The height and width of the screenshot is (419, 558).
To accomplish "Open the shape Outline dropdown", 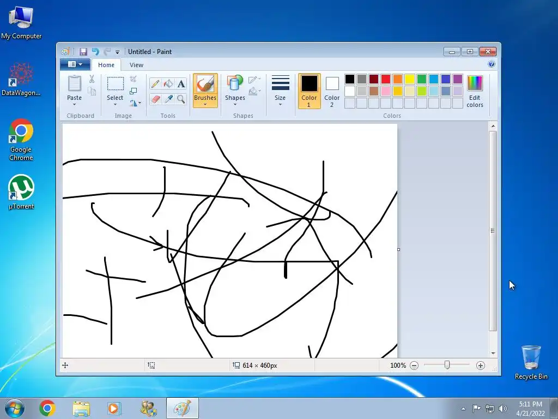I will [x=254, y=80].
